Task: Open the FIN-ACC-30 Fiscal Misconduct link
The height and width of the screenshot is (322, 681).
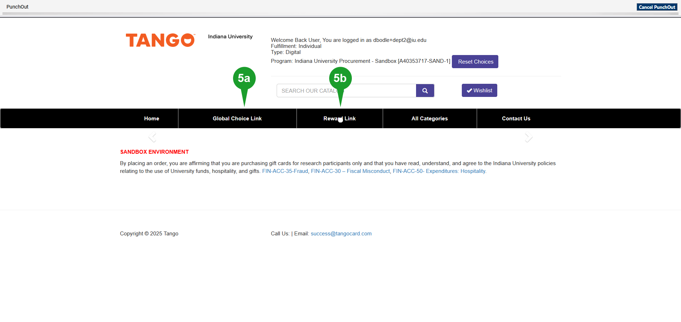Action: click(350, 171)
